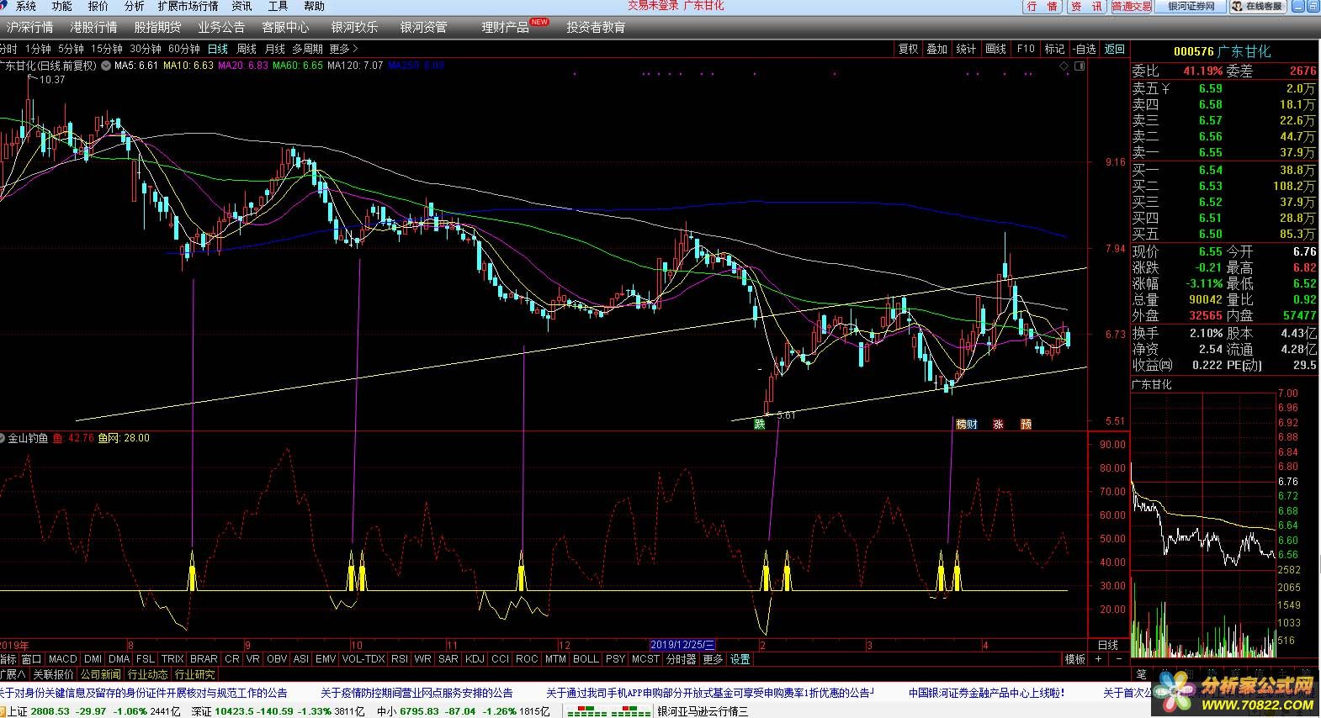
Task: Click the 预 marker on the chart
Action: tap(1026, 424)
